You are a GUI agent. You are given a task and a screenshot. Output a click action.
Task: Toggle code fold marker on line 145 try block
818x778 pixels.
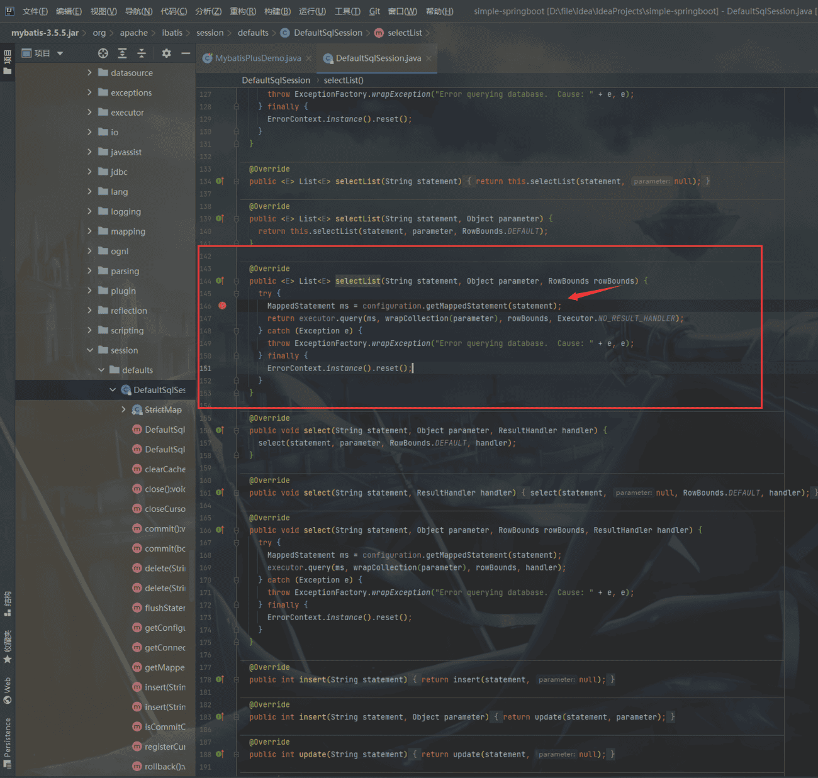click(237, 294)
